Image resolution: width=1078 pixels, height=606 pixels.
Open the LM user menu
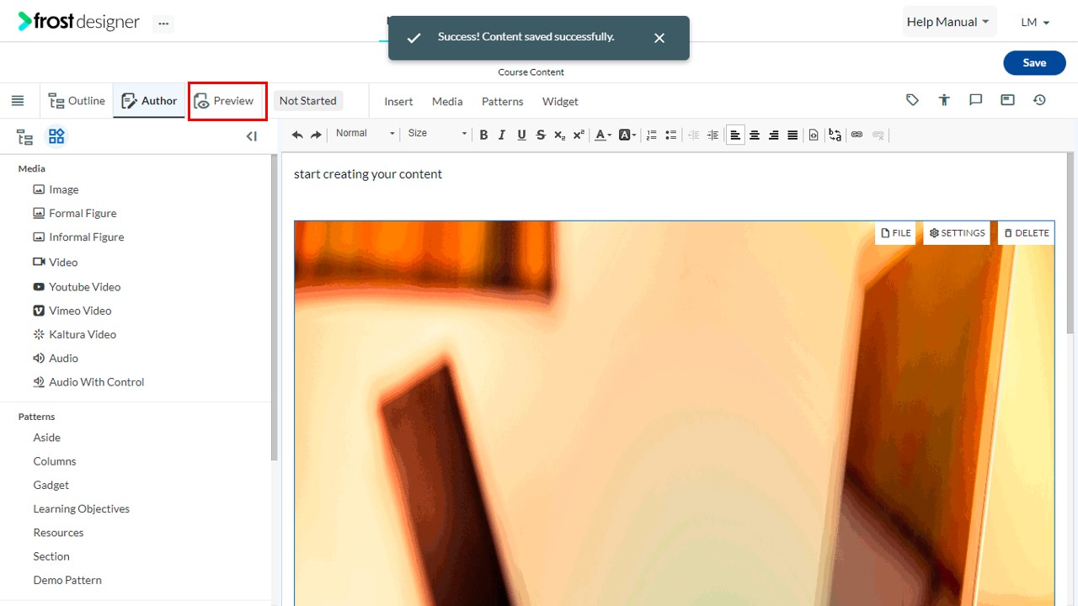pos(1035,23)
